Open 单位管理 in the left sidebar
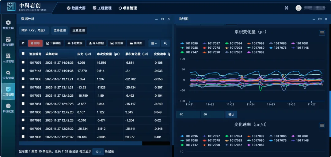The height and width of the screenshot is (157, 331). (8, 42)
